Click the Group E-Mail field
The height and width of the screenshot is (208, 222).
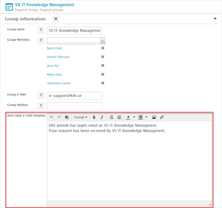coord(75,96)
